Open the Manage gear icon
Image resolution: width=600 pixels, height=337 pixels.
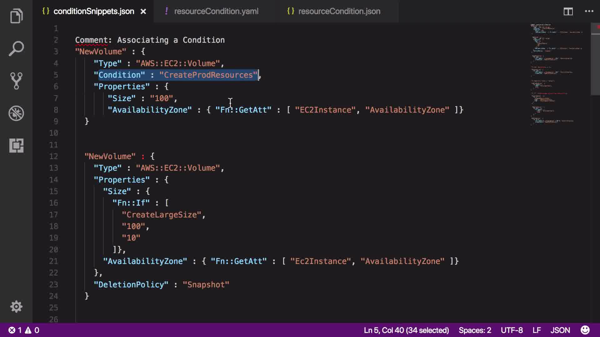coord(16,307)
